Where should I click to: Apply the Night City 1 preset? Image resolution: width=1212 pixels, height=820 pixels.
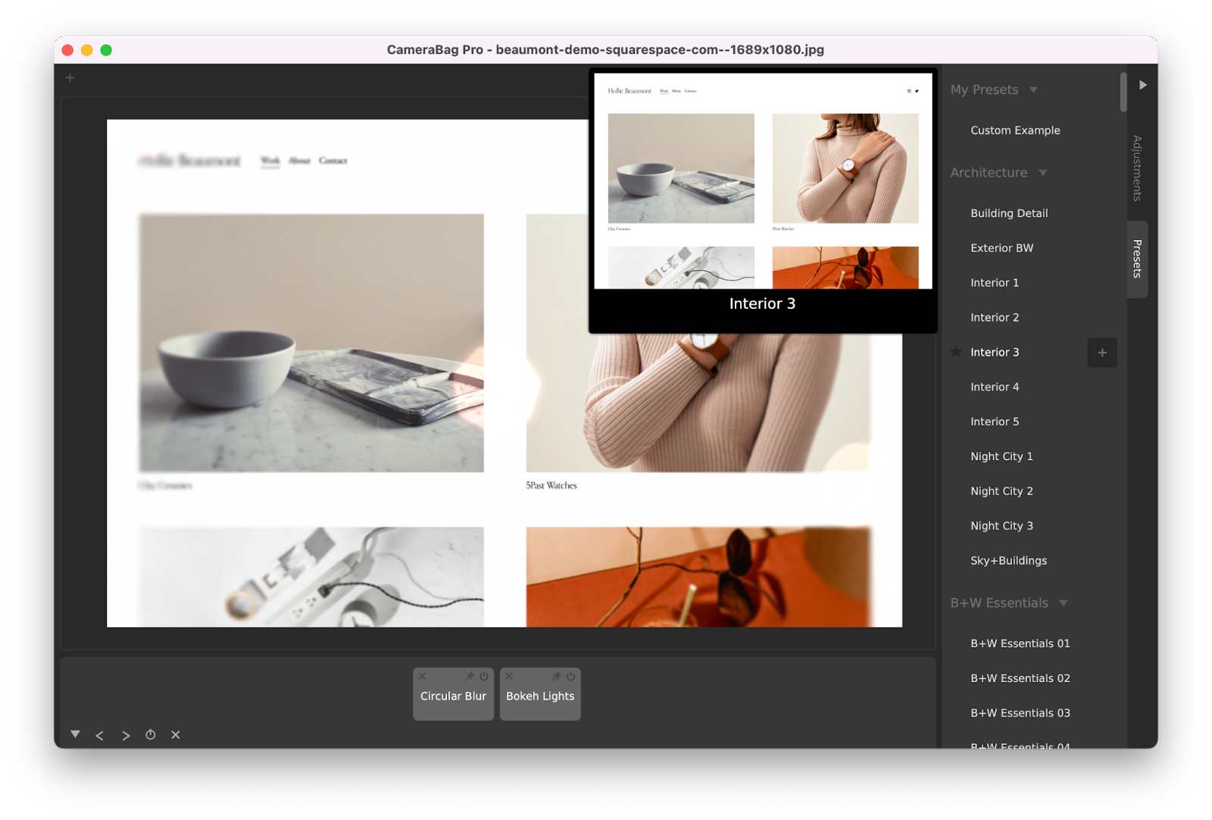click(1001, 457)
